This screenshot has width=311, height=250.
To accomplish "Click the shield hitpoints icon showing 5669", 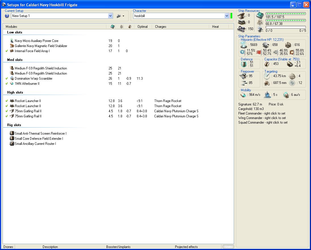I will tap(243, 45).
